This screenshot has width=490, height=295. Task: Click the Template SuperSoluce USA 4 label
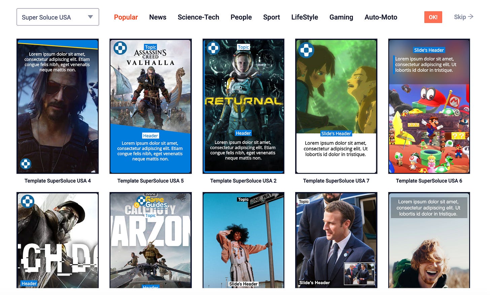(x=58, y=181)
